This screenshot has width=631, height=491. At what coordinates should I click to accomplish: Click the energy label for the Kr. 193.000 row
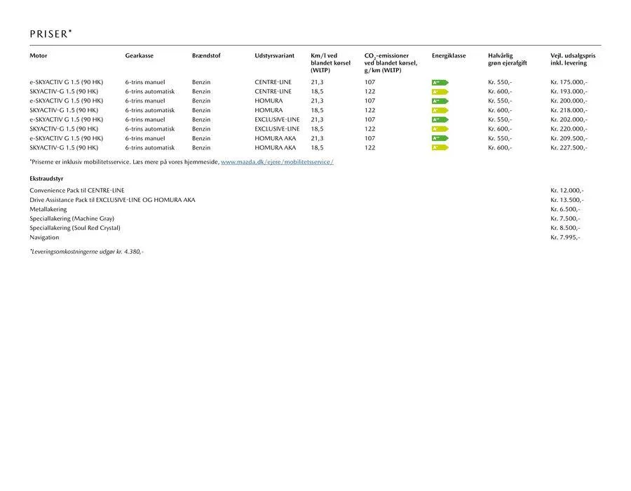(x=439, y=92)
